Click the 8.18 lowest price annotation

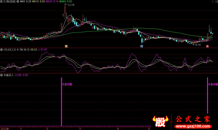pos(198,45)
